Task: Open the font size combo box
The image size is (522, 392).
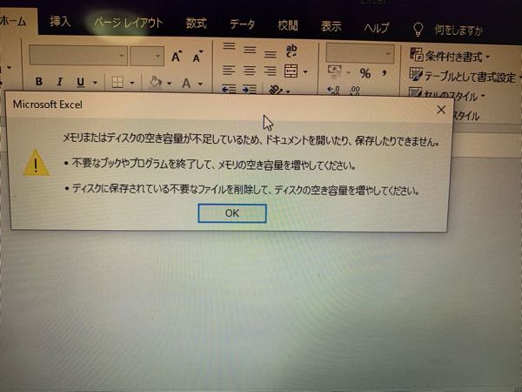Action: (147, 56)
